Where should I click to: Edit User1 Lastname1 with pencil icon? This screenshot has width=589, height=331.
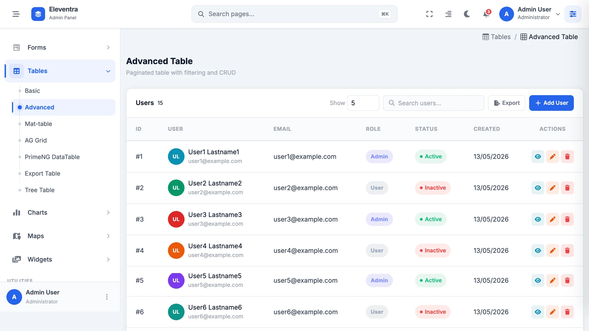[552, 157]
